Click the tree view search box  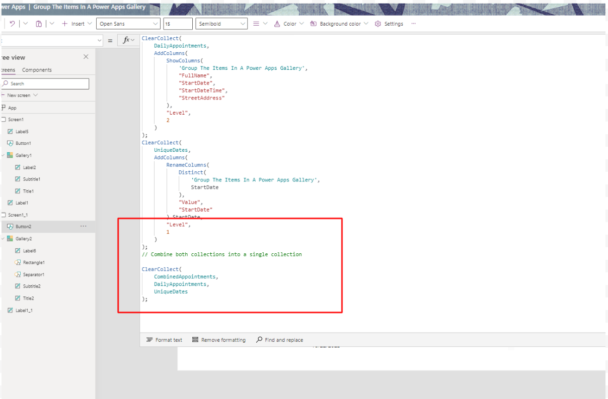45,83
